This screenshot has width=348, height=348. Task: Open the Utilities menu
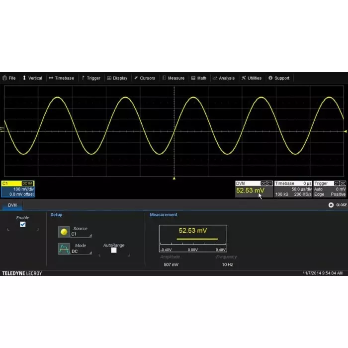252,78
